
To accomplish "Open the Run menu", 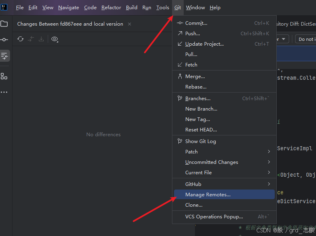I will 147,8.
